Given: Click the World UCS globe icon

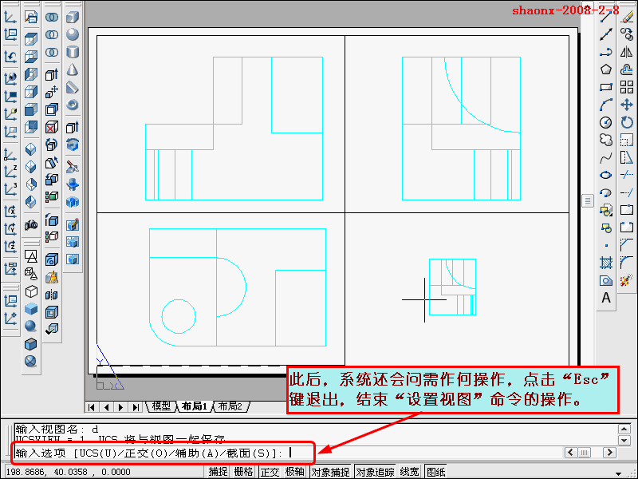Looking at the screenshot, I should tap(10, 77).
